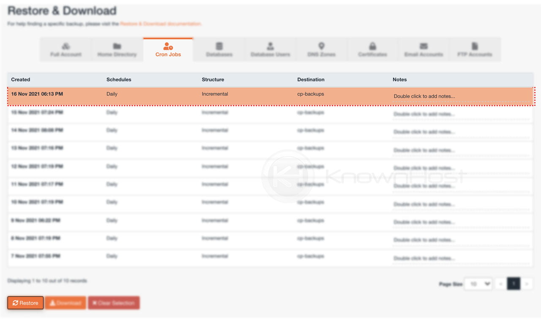This screenshot has width=541, height=320.
Task: Open the Restore & Download documentation link
Action: pos(160,24)
